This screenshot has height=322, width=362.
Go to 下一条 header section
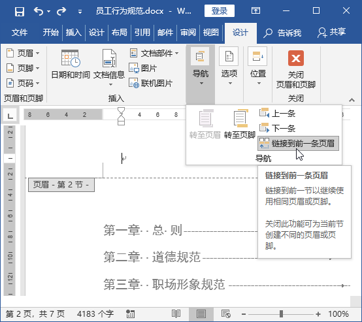[x=277, y=128]
